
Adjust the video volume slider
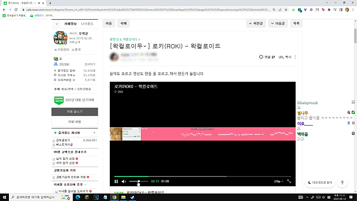click(x=139, y=181)
